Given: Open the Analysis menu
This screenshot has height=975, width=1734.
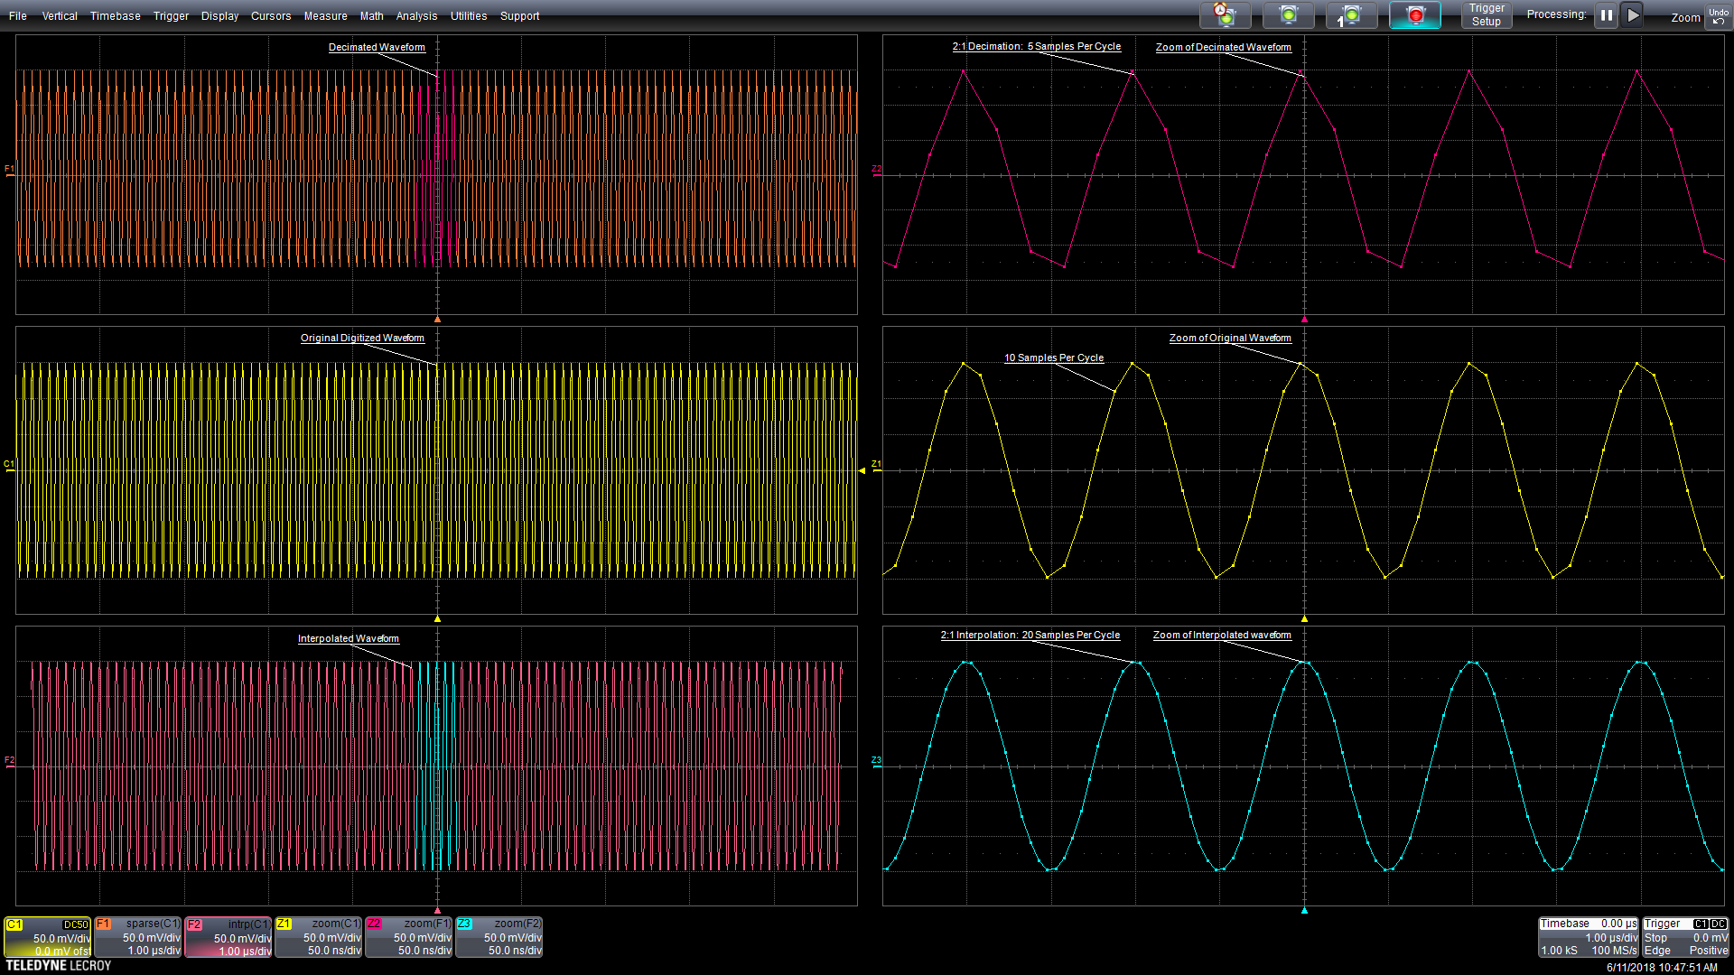Looking at the screenshot, I should tap(416, 16).
